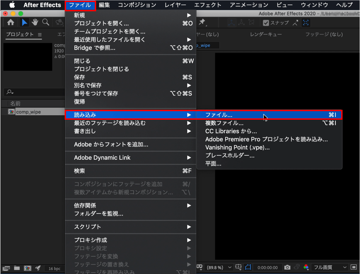Image resolution: width=360 pixels, height=274 pixels.
Task: Select the Zoom magnifier tool
Action: tap(45, 23)
